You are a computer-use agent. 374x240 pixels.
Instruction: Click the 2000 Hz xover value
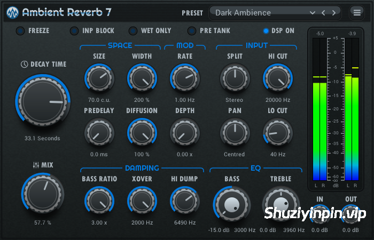(x=142, y=222)
